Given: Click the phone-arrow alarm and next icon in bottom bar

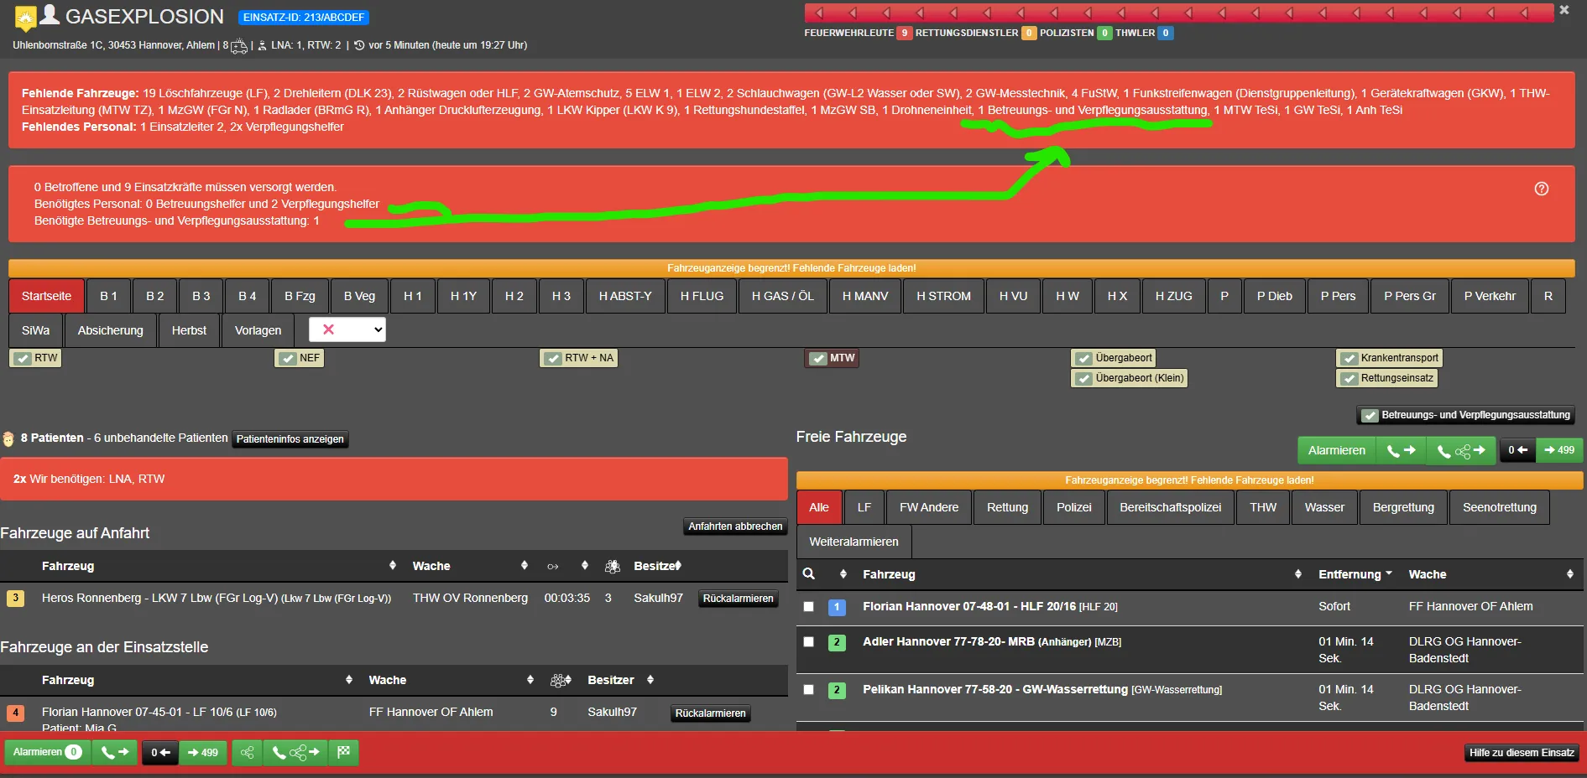Looking at the screenshot, I should (114, 752).
